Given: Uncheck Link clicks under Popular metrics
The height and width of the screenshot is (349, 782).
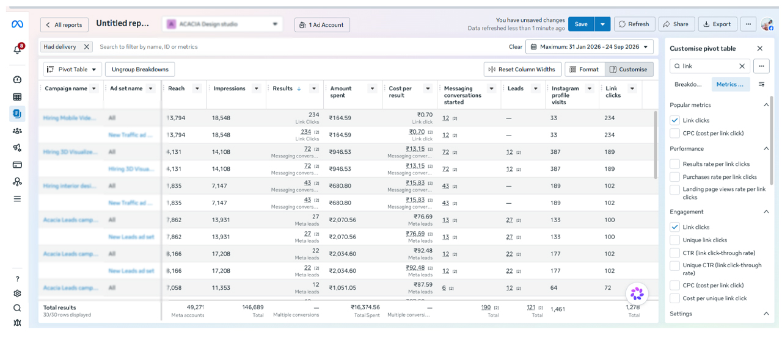Looking at the screenshot, I should (674, 120).
